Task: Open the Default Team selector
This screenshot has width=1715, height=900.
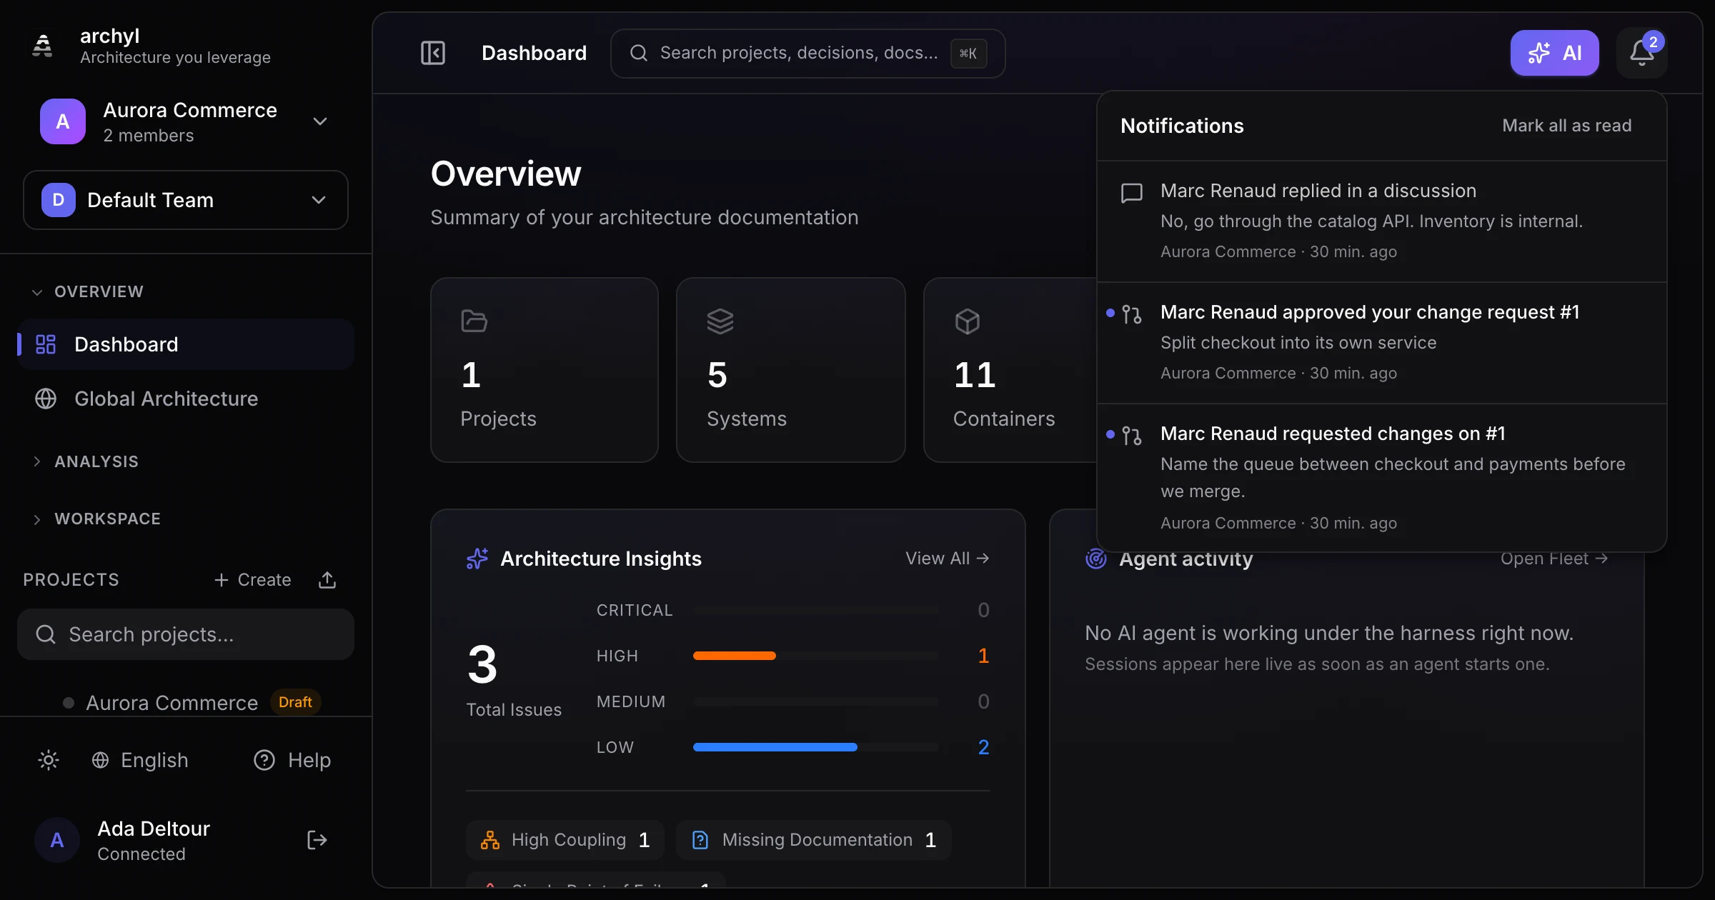Action: tap(186, 200)
